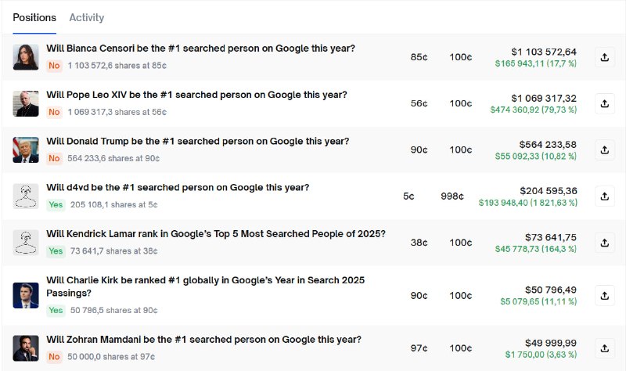Viewport: 626px width, 371px height.
Task: Open Kendrick Lamar Top 5 market
Action: (216, 233)
